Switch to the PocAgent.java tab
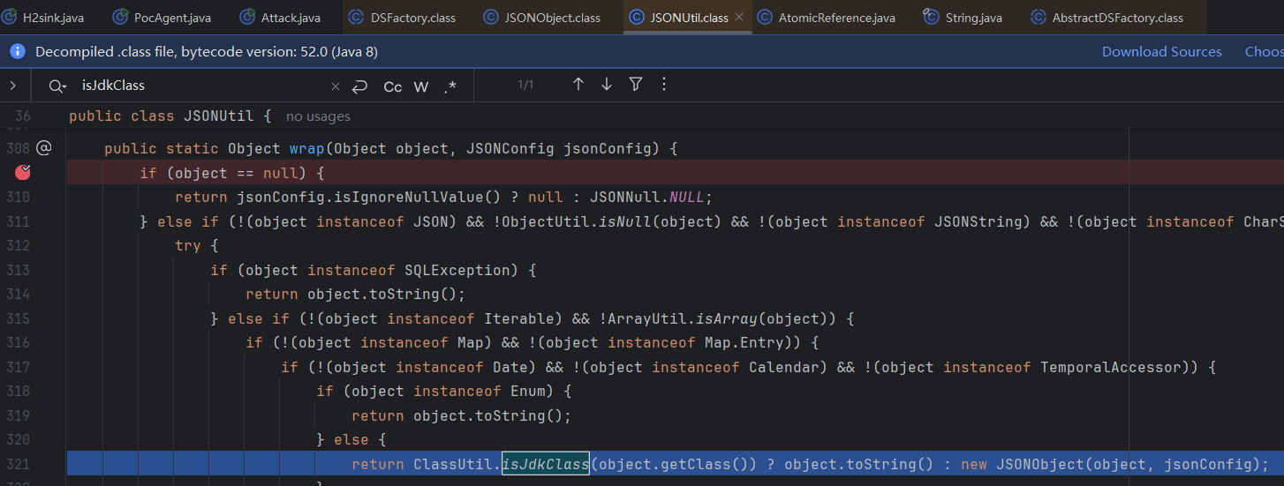Screen dimensions: 1284x486 point(162,17)
